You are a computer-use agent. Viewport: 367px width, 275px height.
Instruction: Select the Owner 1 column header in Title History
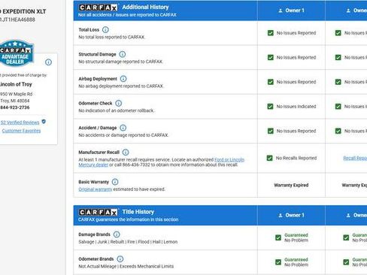point(291,216)
